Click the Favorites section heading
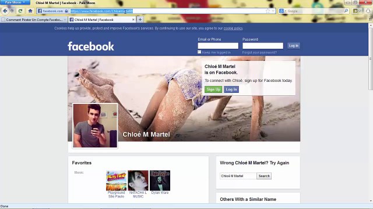The height and width of the screenshot is (209, 373). point(82,163)
